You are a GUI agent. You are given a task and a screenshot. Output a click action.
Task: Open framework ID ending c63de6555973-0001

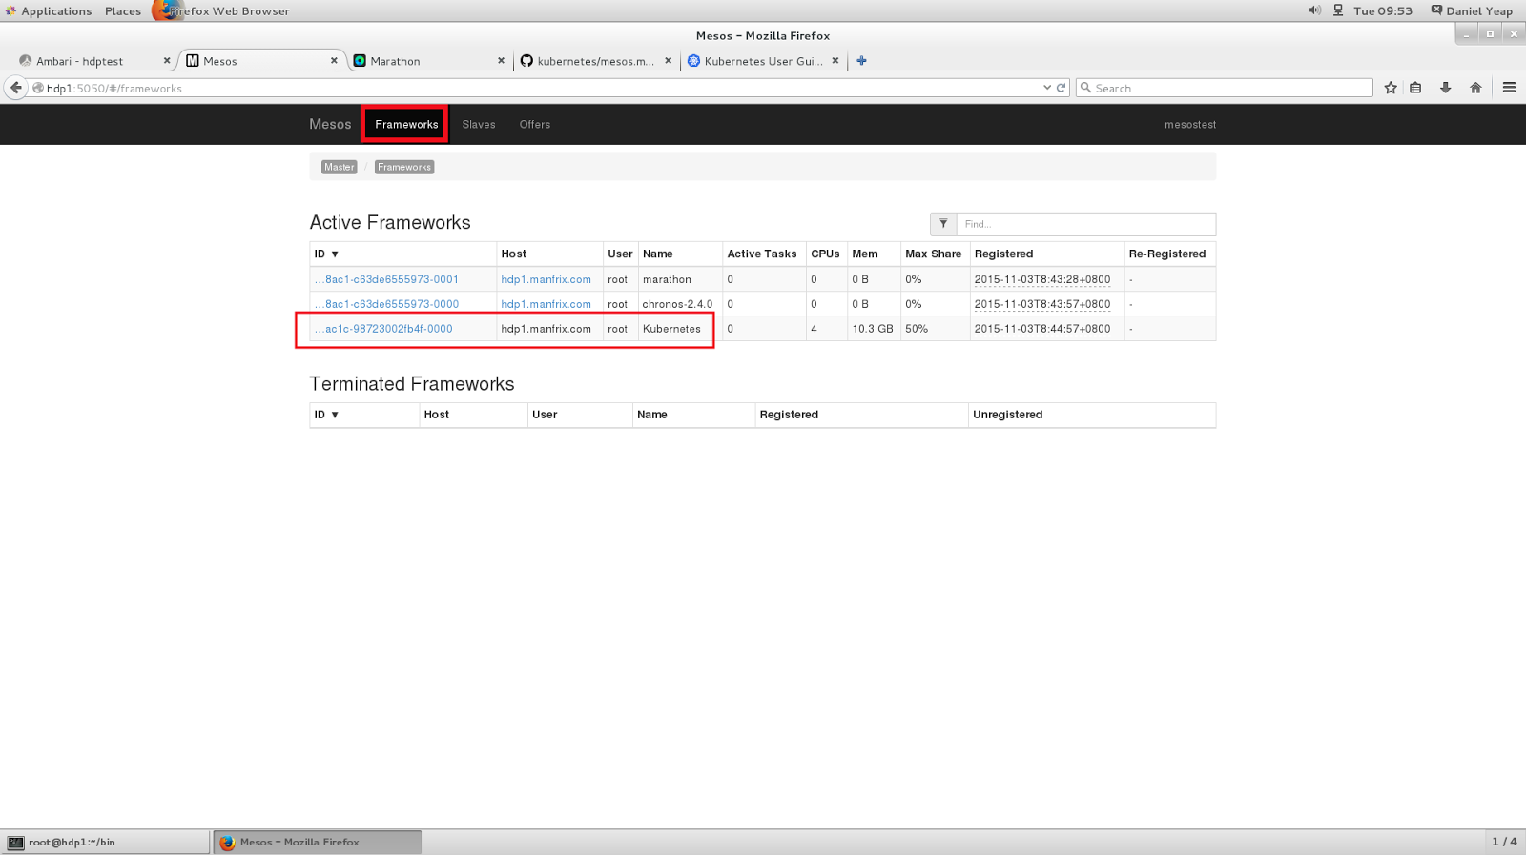click(386, 279)
